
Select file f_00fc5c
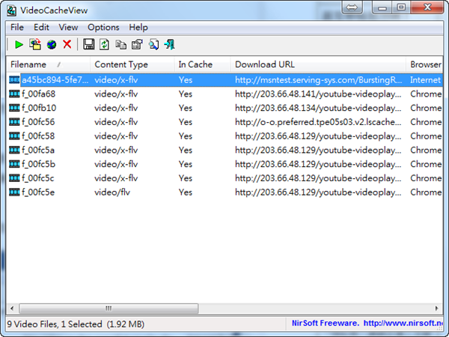[x=38, y=178]
